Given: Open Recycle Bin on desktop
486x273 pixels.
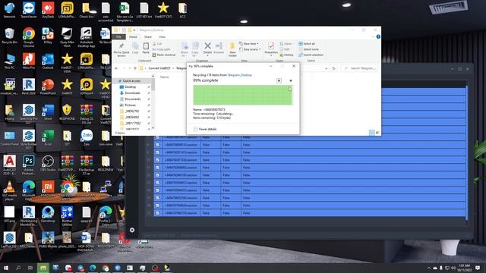Looking at the screenshot, I should tap(9, 36).
